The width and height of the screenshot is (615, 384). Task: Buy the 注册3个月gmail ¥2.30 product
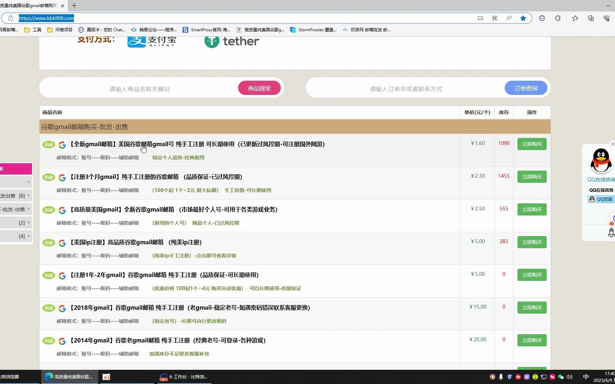[x=532, y=177]
